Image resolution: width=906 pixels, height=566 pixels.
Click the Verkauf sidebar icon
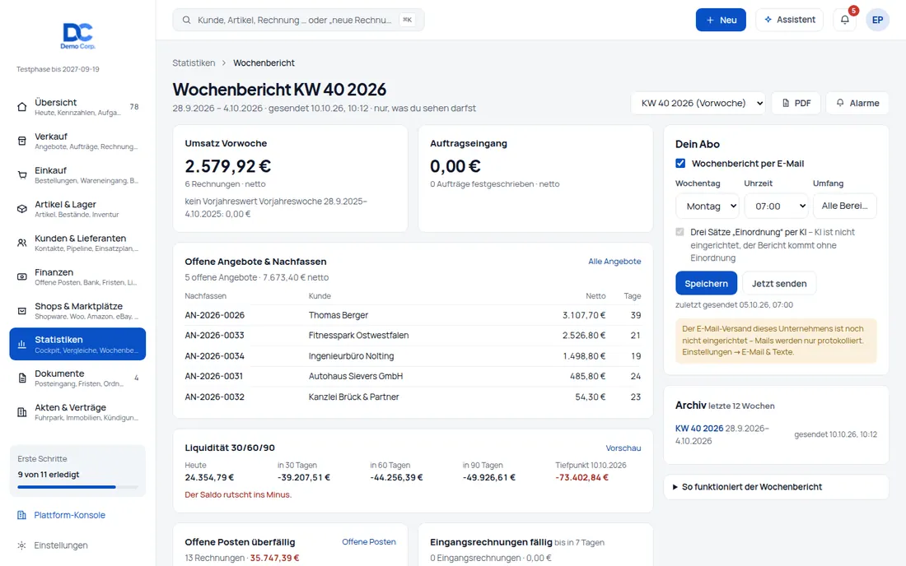click(x=22, y=141)
